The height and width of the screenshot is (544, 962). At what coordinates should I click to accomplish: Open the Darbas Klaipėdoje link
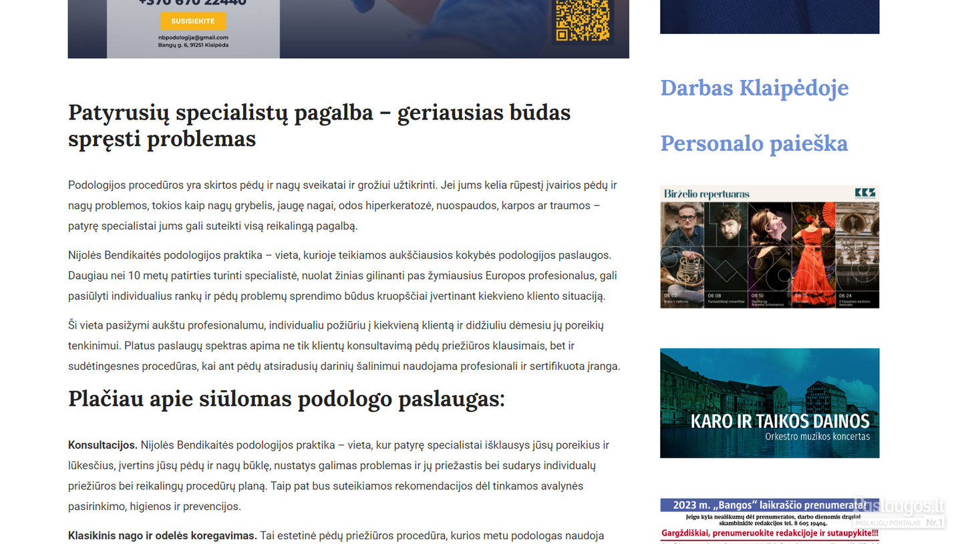[x=754, y=88]
